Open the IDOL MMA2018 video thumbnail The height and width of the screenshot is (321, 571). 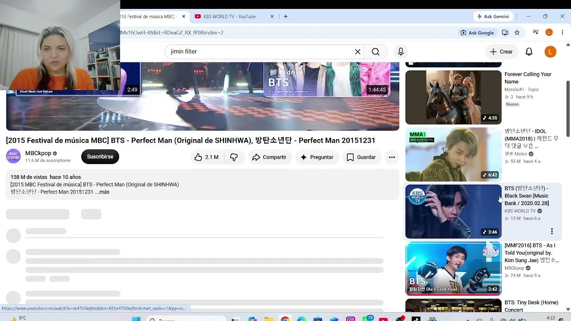click(453, 154)
